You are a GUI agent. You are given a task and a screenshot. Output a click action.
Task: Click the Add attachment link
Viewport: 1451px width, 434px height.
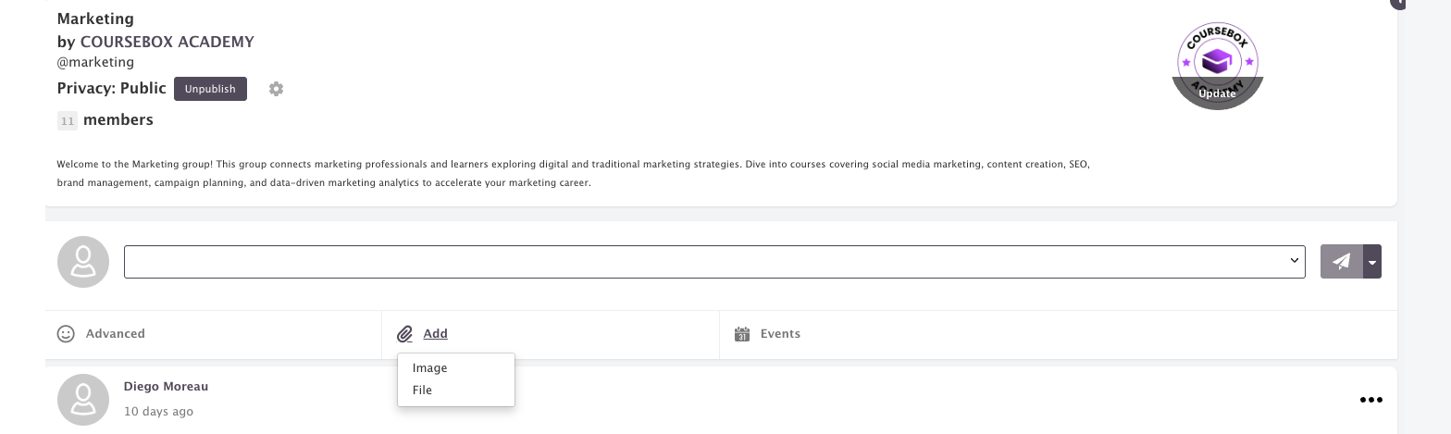[435, 333]
